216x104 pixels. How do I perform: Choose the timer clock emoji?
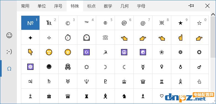coord(86,38)
